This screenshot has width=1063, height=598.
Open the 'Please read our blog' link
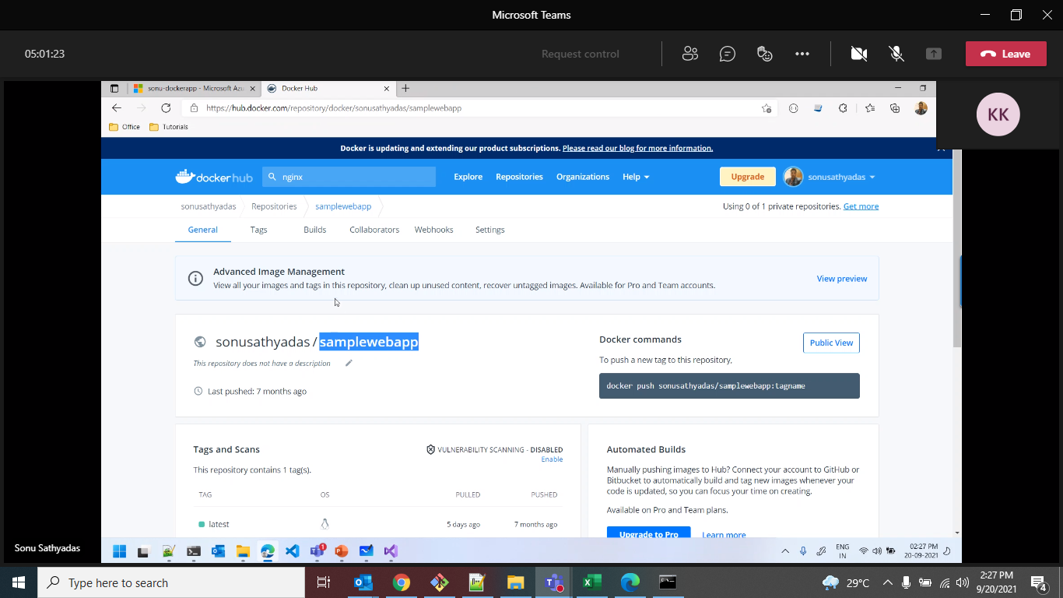[x=637, y=148]
